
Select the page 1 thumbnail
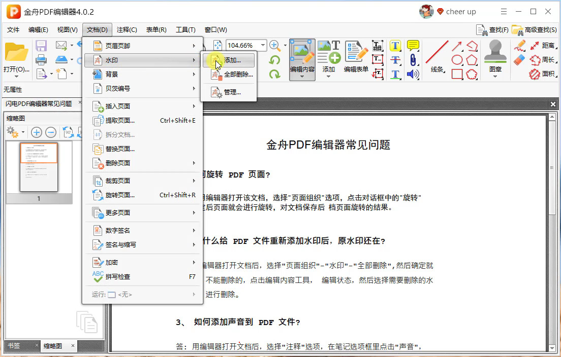(38, 167)
